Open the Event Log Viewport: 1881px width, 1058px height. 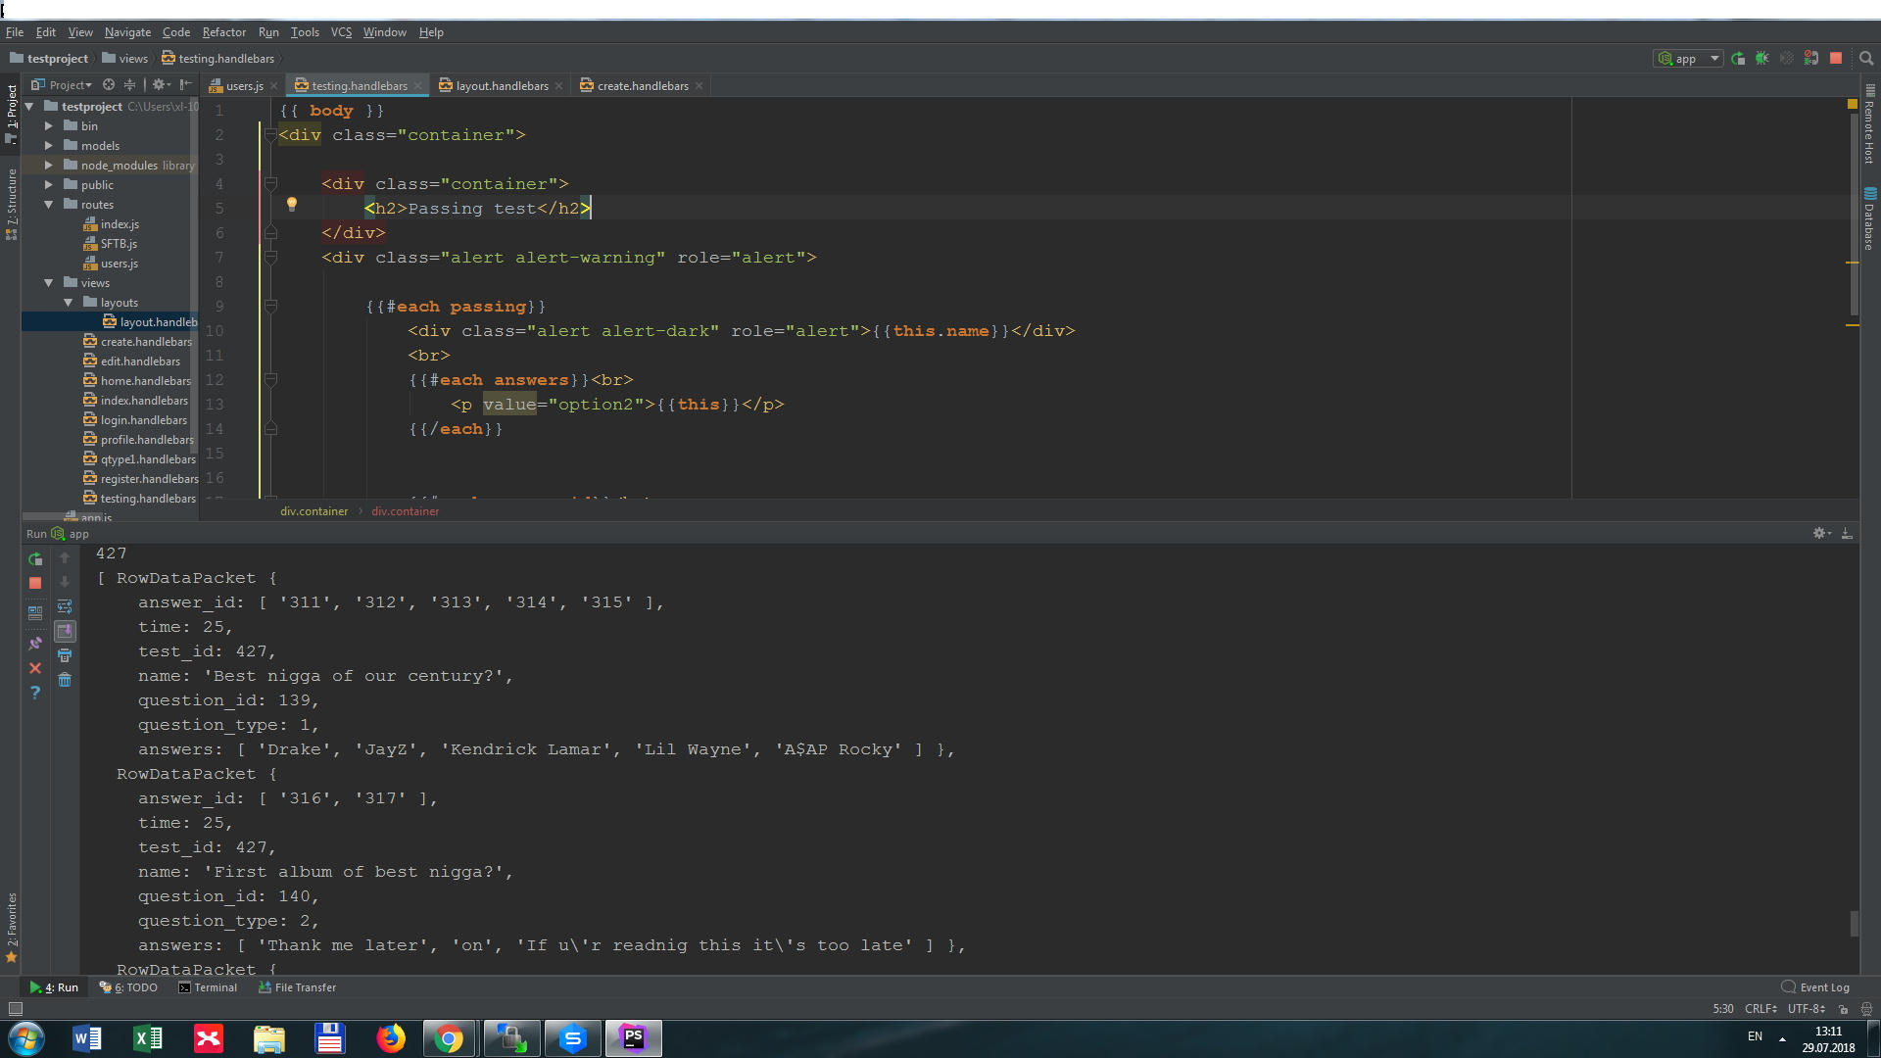(x=1815, y=987)
